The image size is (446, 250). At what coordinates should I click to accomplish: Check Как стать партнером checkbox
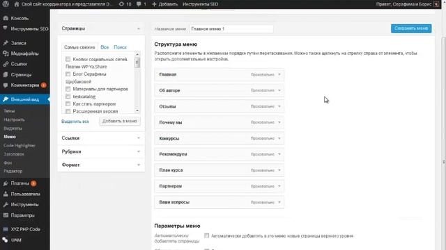[x=68, y=103]
